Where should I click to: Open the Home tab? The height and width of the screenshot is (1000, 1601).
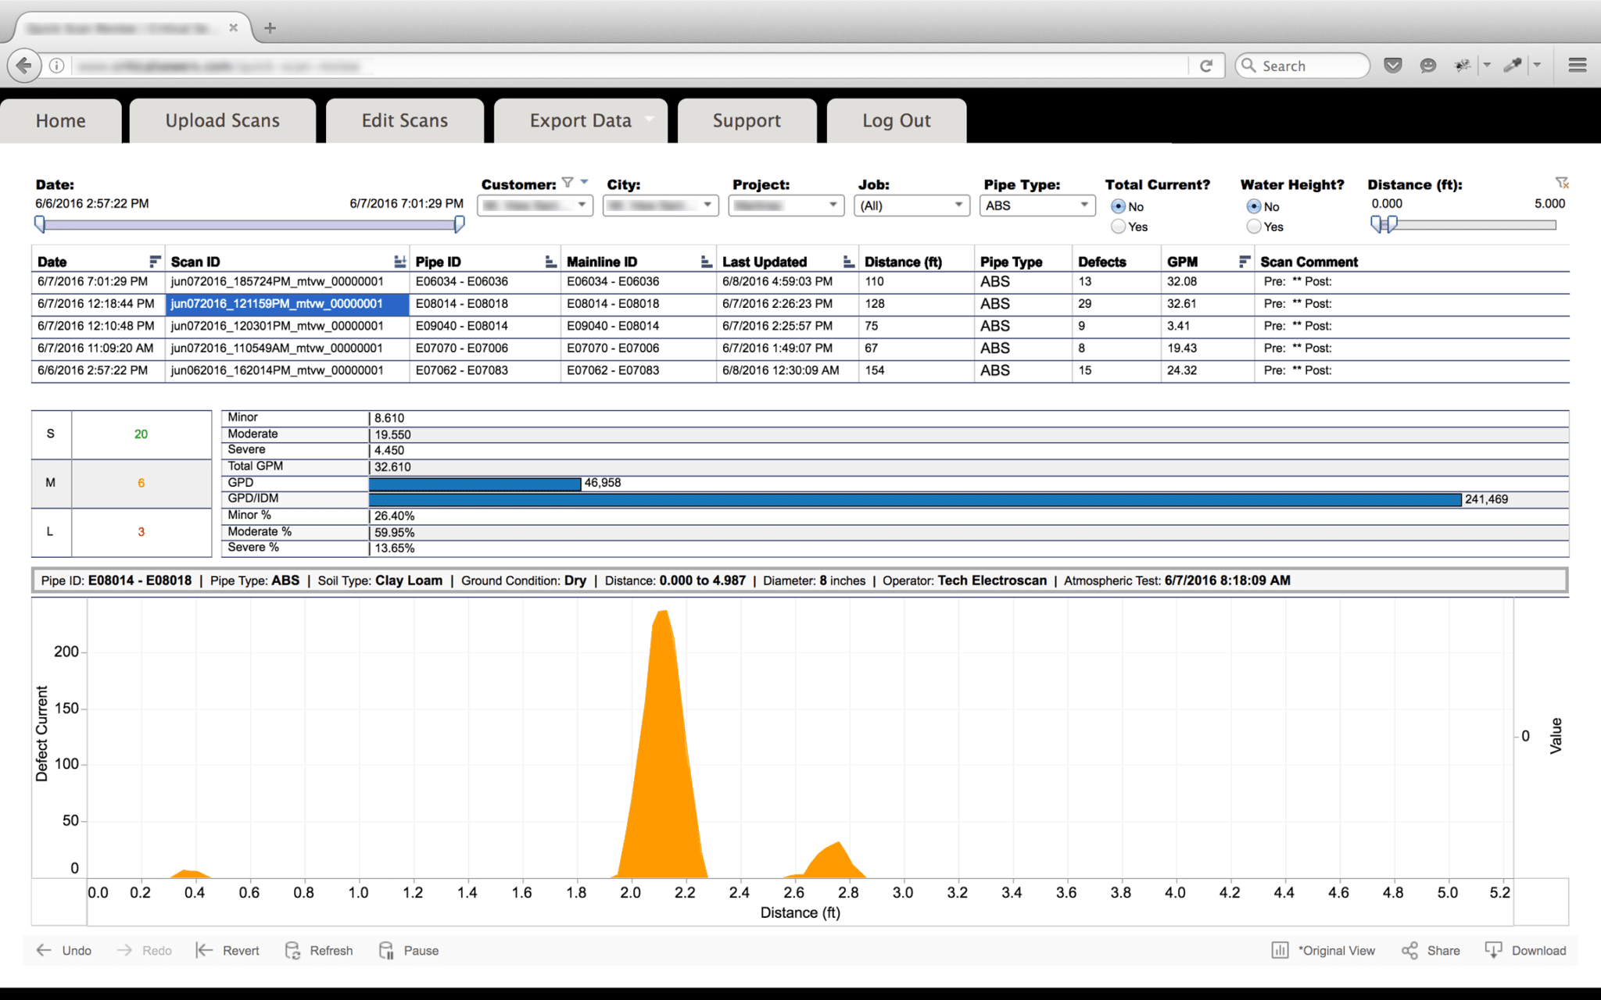[61, 120]
